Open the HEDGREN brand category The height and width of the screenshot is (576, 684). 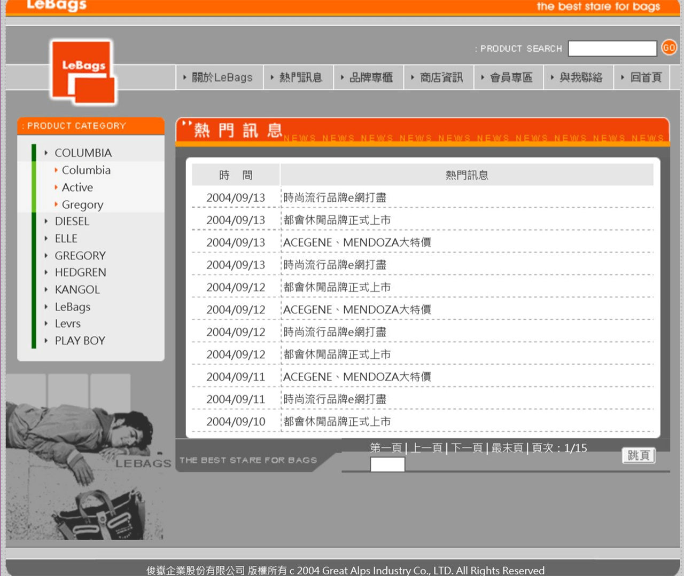(81, 272)
